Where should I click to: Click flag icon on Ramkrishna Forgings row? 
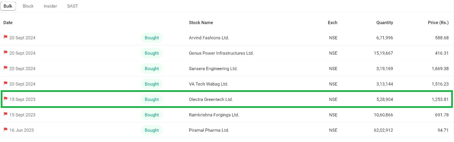point(5,115)
